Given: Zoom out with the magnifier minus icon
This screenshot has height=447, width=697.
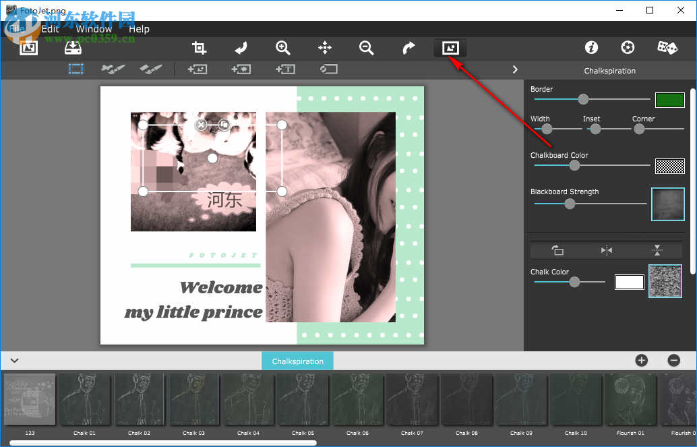Looking at the screenshot, I should pos(366,48).
